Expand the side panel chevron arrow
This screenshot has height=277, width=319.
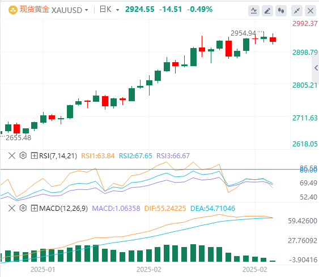[316, 68]
